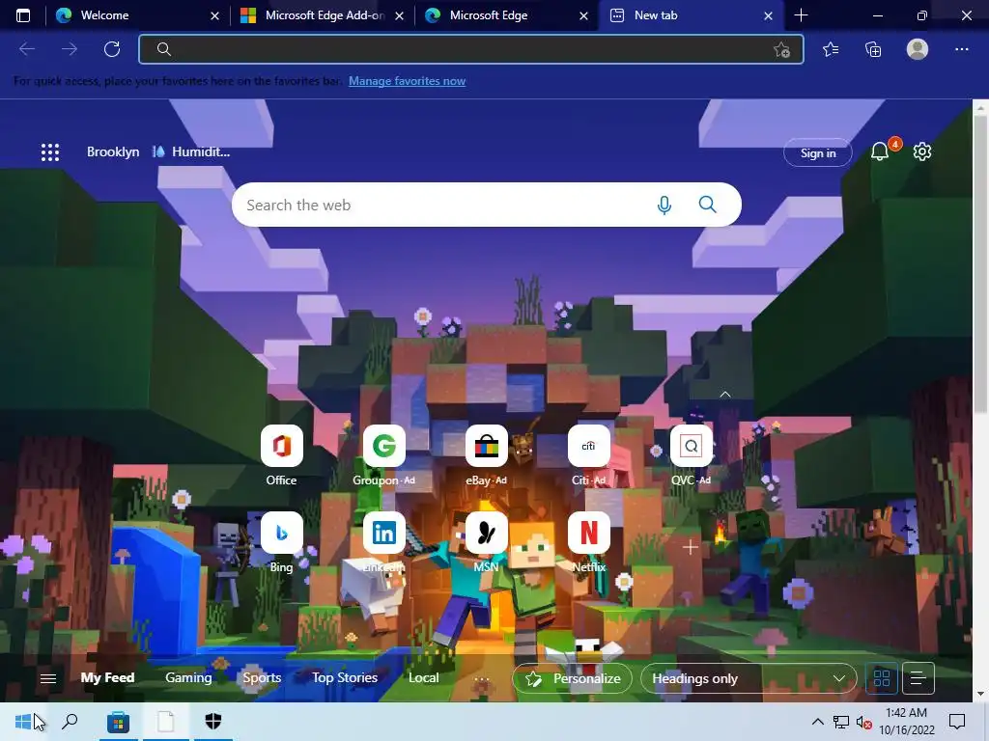The image size is (989, 741).
Task: Open the Windows Start menu
Action: coord(23,722)
